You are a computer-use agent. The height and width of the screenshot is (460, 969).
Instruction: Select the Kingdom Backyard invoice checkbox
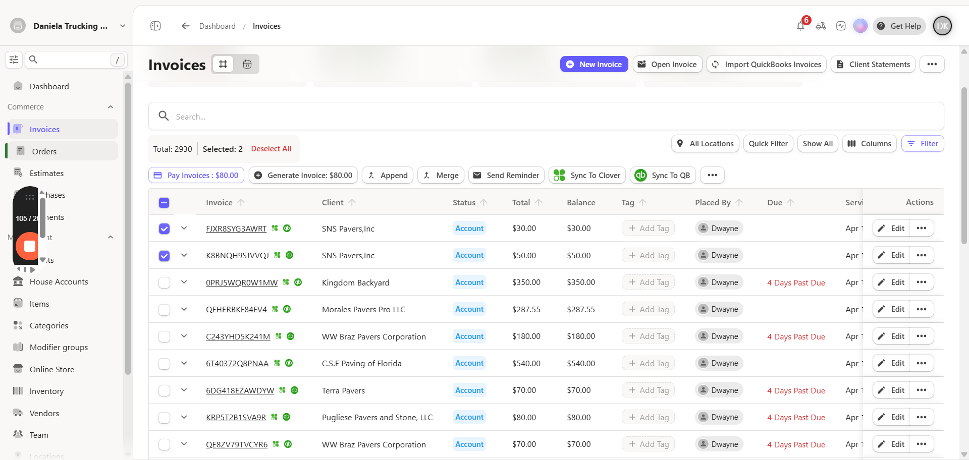[x=164, y=282]
